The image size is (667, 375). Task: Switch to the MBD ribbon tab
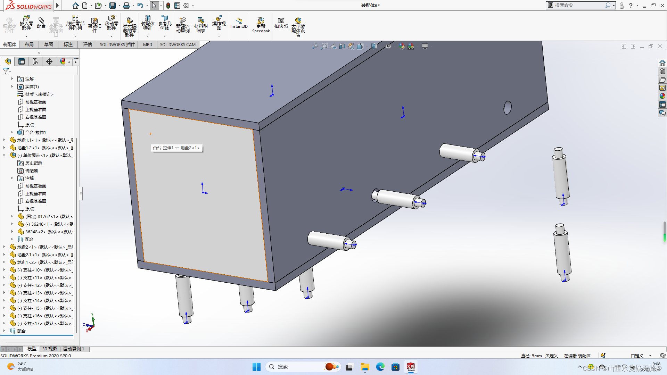click(x=147, y=44)
